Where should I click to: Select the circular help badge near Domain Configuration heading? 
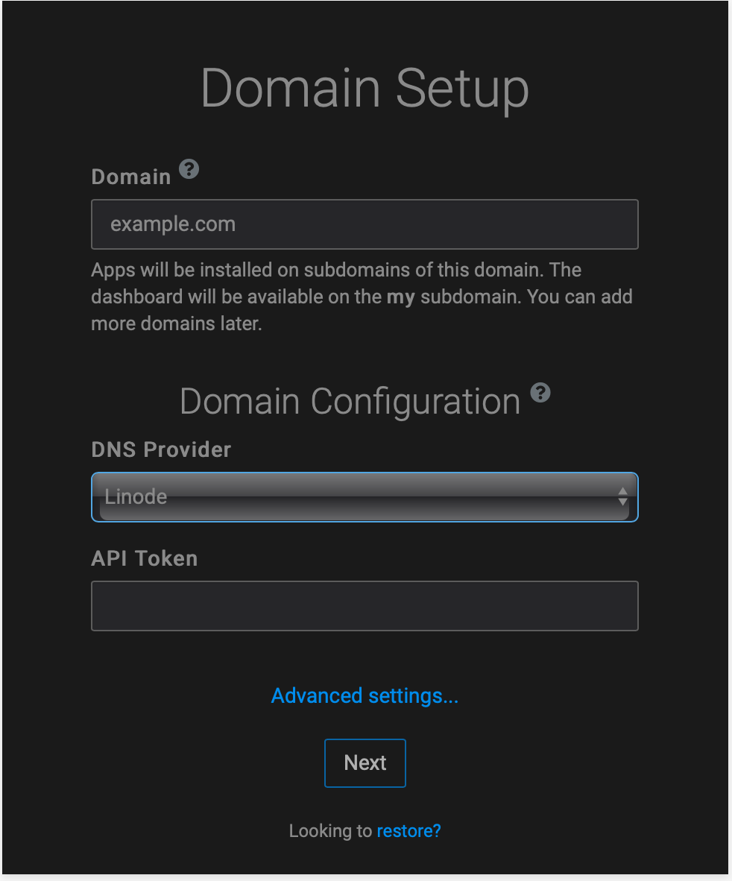pyautogui.click(x=541, y=394)
